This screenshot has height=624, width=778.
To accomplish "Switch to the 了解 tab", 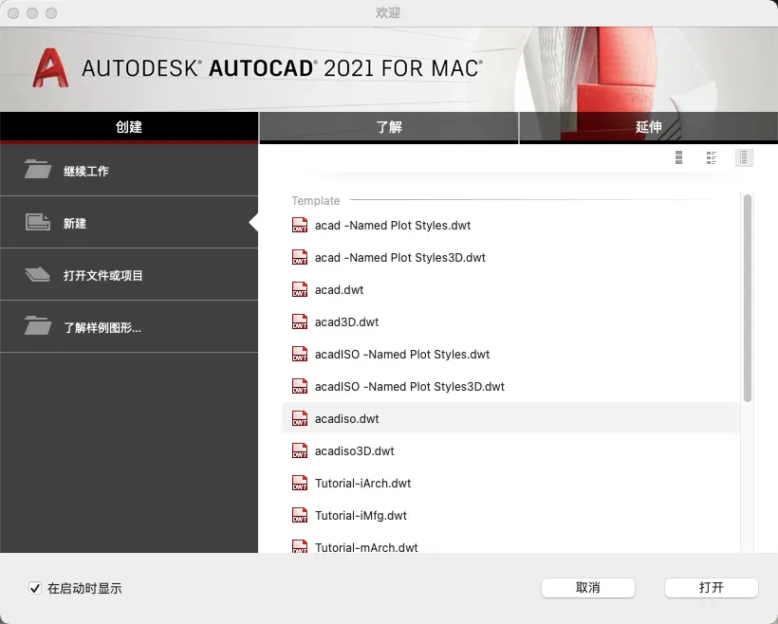I will (389, 127).
